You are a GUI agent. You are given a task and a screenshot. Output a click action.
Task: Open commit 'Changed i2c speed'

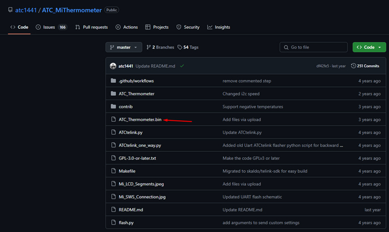pyautogui.click(x=241, y=94)
